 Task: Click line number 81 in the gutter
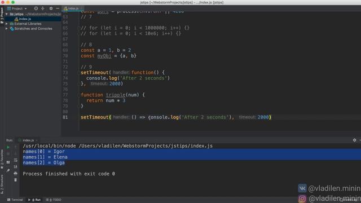pyautogui.click(x=65, y=117)
